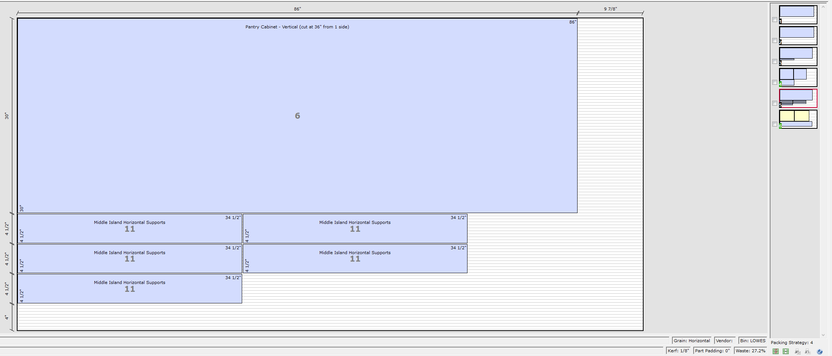This screenshot has height=356, width=832.
Task: Select the sheet 3 thumbnail
Action: pos(798,56)
